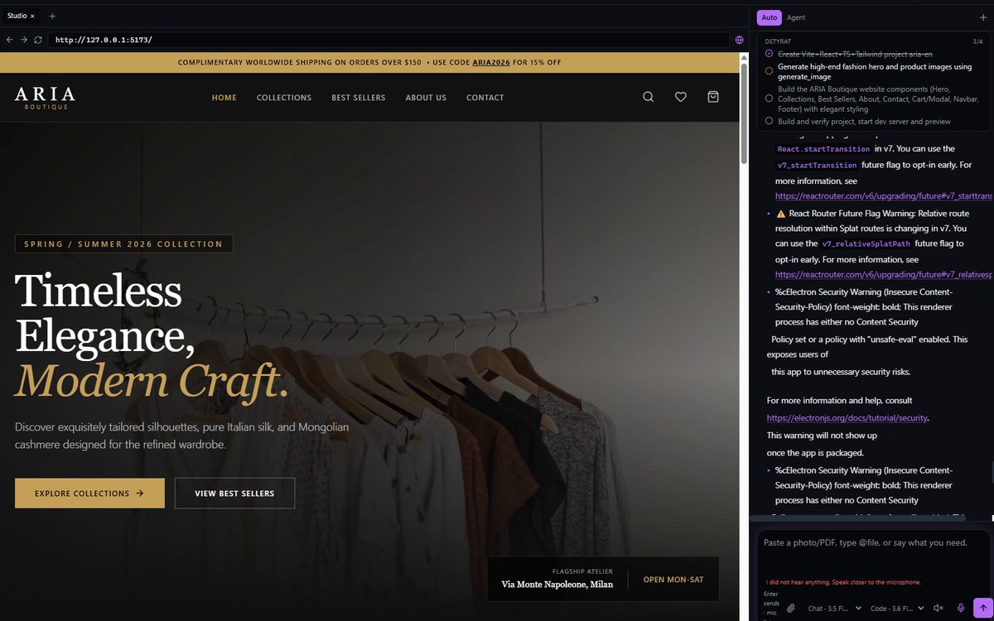
Task: Click the browser address bar URL
Action: point(388,40)
